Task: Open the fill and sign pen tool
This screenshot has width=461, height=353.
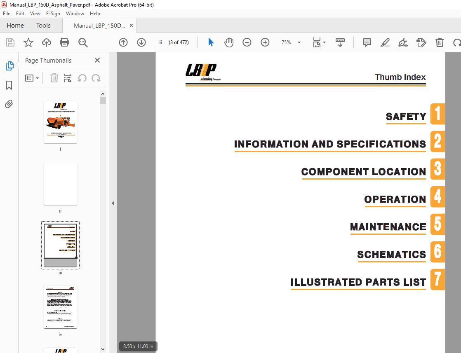Action: (x=403, y=42)
